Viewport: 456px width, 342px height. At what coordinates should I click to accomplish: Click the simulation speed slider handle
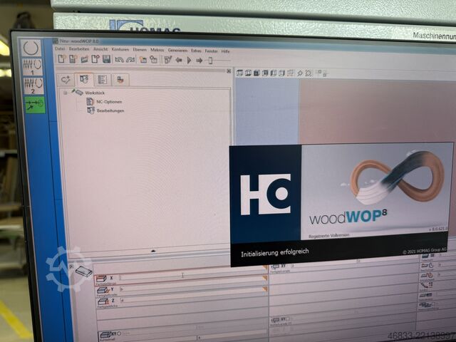210,61
